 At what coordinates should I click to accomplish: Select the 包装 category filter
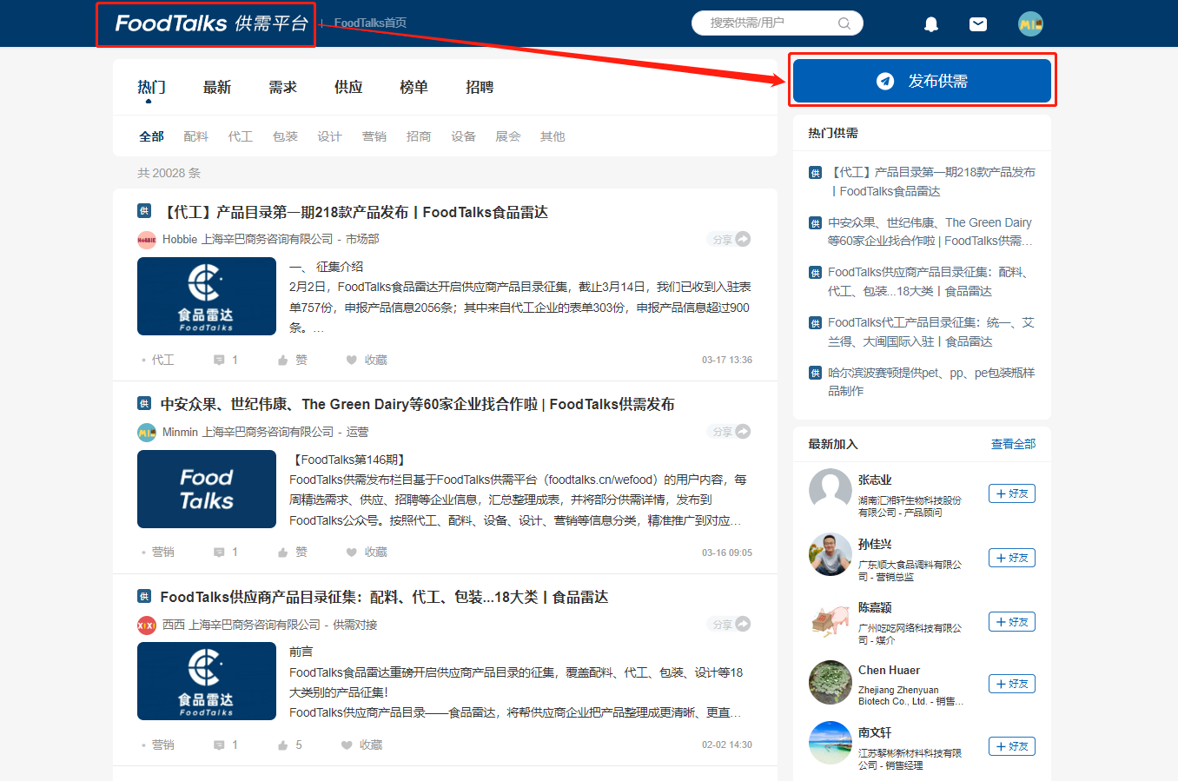pyautogui.click(x=285, y=136)
